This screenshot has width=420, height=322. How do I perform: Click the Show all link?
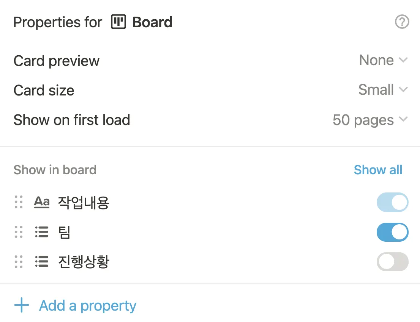[x=378, y=170]
